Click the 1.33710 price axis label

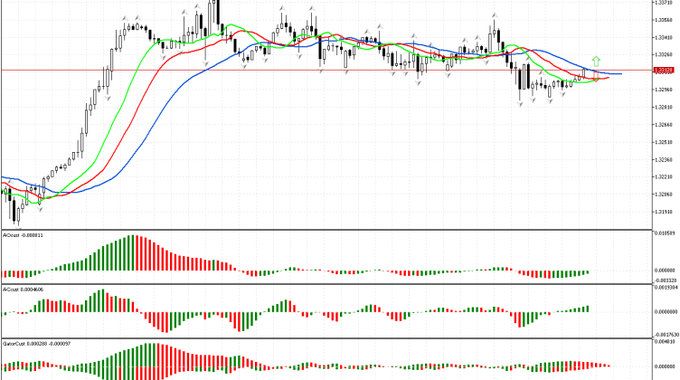(663, 3)
